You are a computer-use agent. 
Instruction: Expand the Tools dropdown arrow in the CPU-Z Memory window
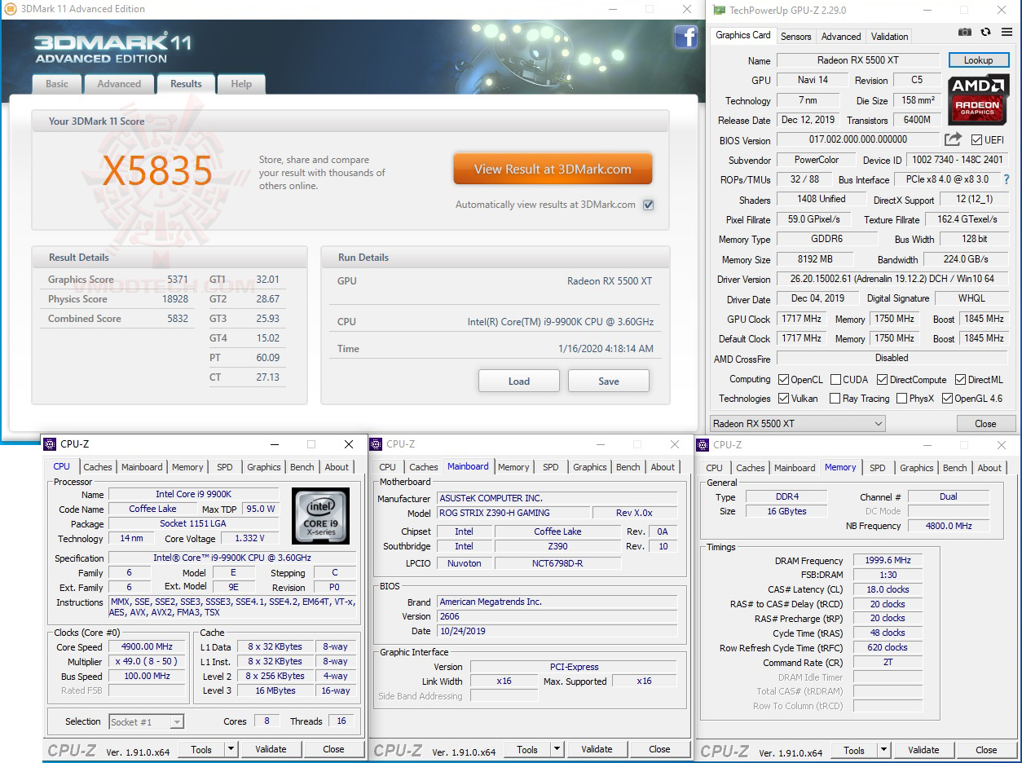[883, 750]
